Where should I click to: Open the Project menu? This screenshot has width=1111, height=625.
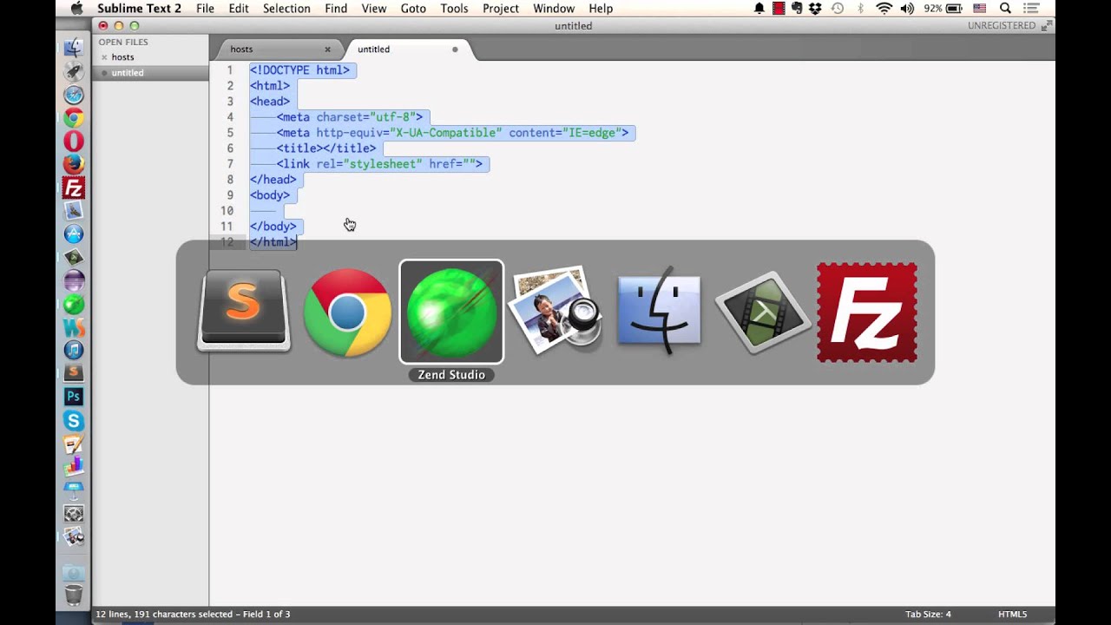tap(501, 8)
